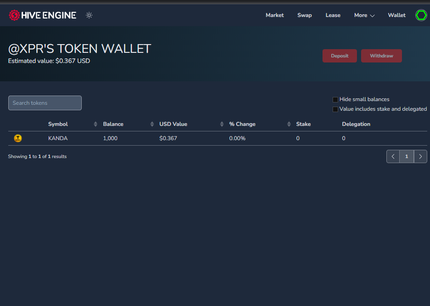Screen dimensions: 430x306
Task: Click the @XPR'S TOKEN WALLET heading
Action: click(x=79, y=49)
